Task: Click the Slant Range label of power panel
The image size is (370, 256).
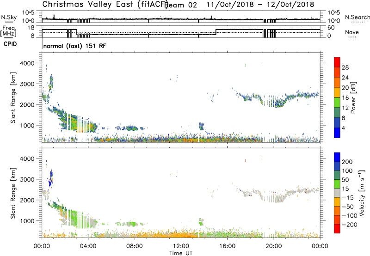Action: point(13,98)
